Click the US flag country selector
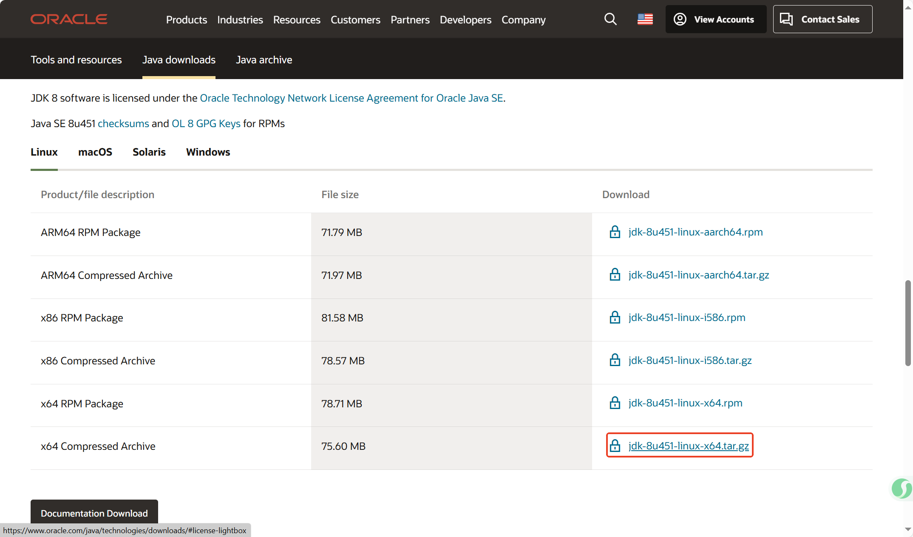Viewport: 913px width, 537px height. (x=645, y=19)
